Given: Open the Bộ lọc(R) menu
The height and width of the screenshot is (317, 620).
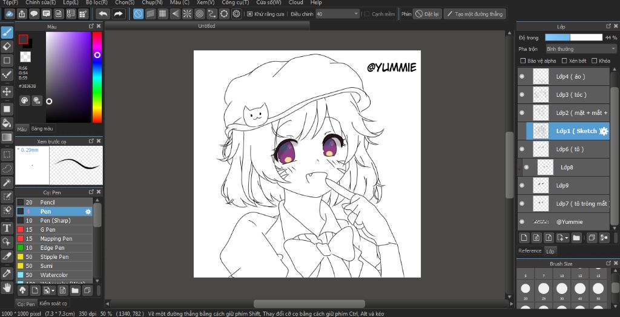Looking at the screenshot, I should 96,2.
